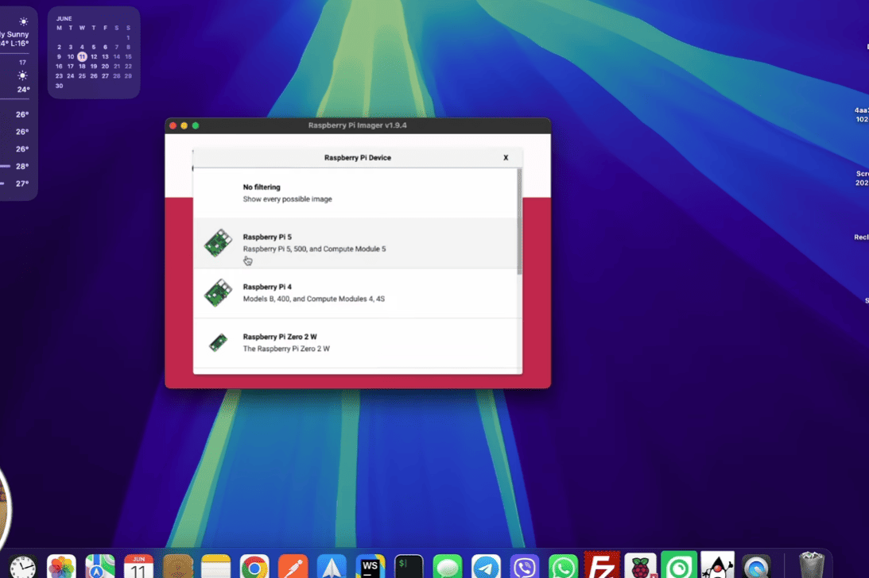Click the Raspberry Pi Imager dock icon
Image resolution: width=869 pixels, height=578 pixels.
click(641, 567)
